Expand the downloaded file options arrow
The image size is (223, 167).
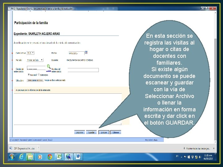(x=38, y=148)
